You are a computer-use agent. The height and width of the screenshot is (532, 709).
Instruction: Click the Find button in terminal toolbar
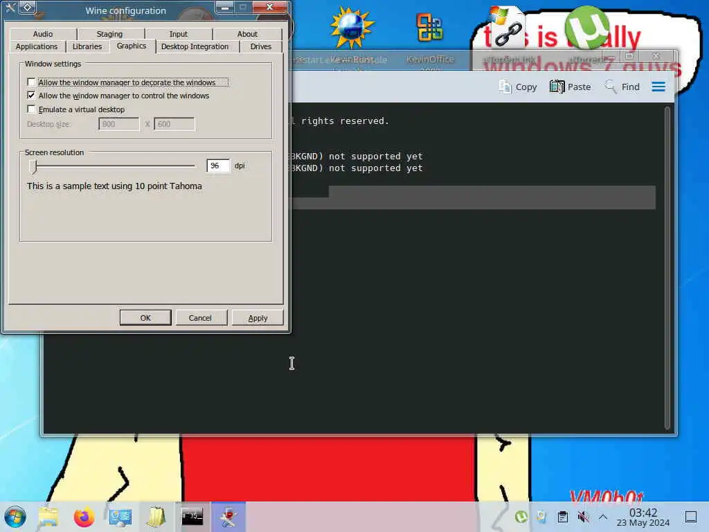point(622,87)
